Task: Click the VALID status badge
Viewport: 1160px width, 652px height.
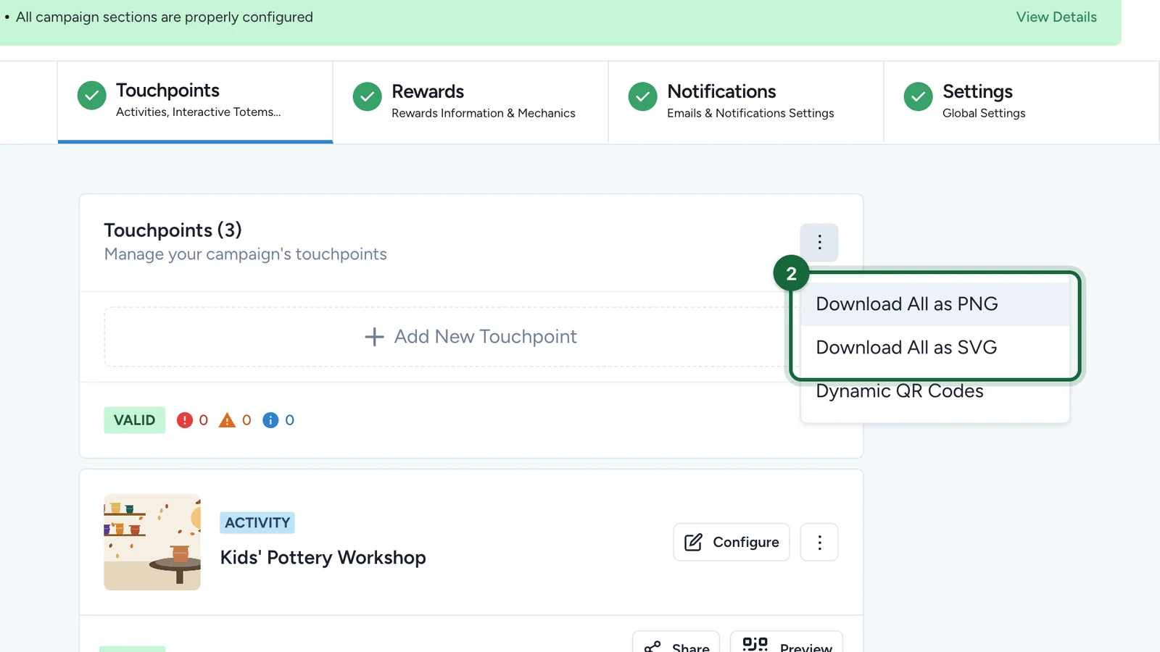Action: click(x=134, y=420)
